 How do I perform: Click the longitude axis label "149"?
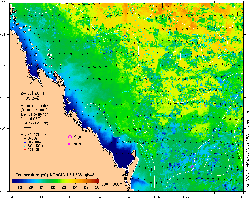(12, 197)
